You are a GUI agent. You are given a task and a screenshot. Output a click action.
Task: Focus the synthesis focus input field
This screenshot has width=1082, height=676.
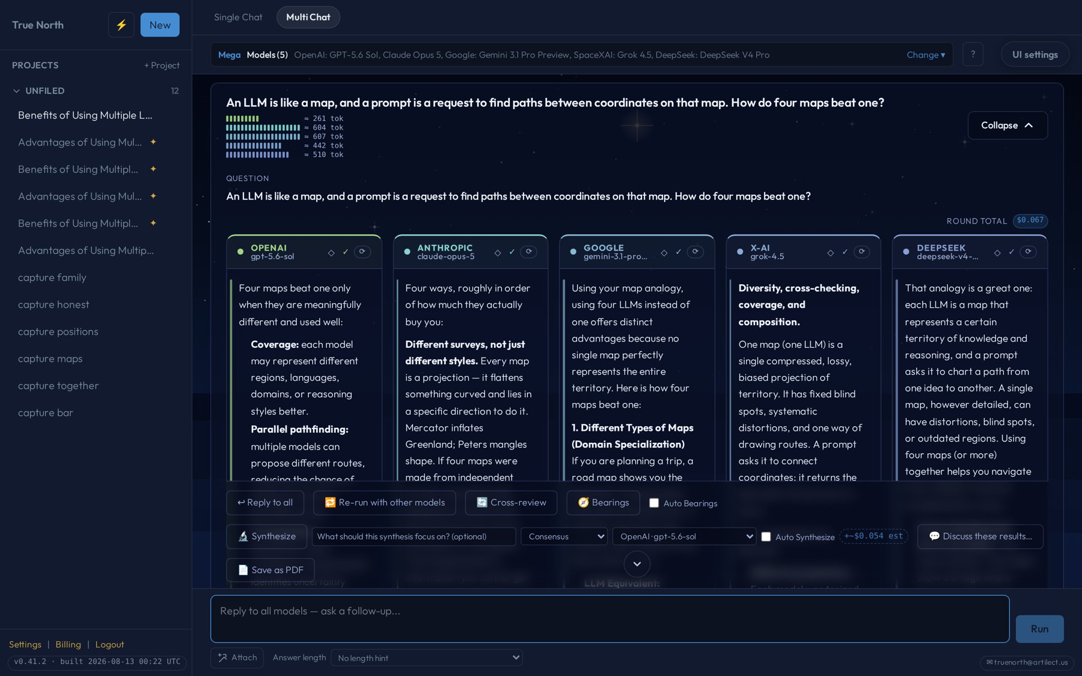[x=414, y=537]
